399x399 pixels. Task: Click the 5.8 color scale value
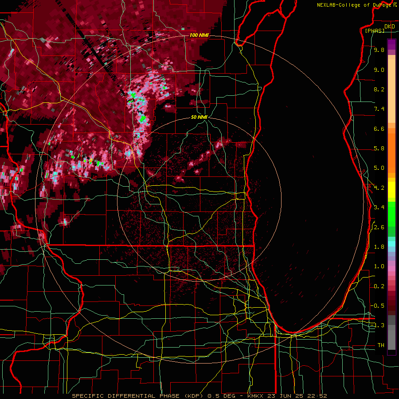point(379,149)
